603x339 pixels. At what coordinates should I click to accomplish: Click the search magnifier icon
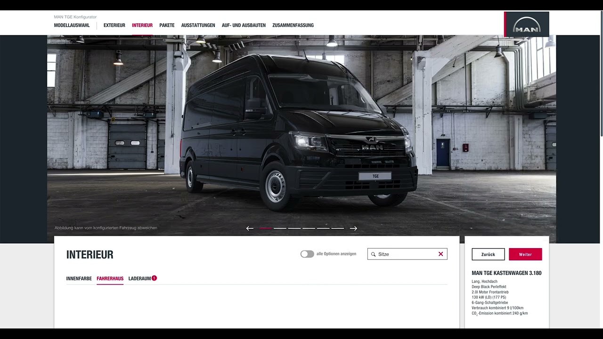pos(374,254)
